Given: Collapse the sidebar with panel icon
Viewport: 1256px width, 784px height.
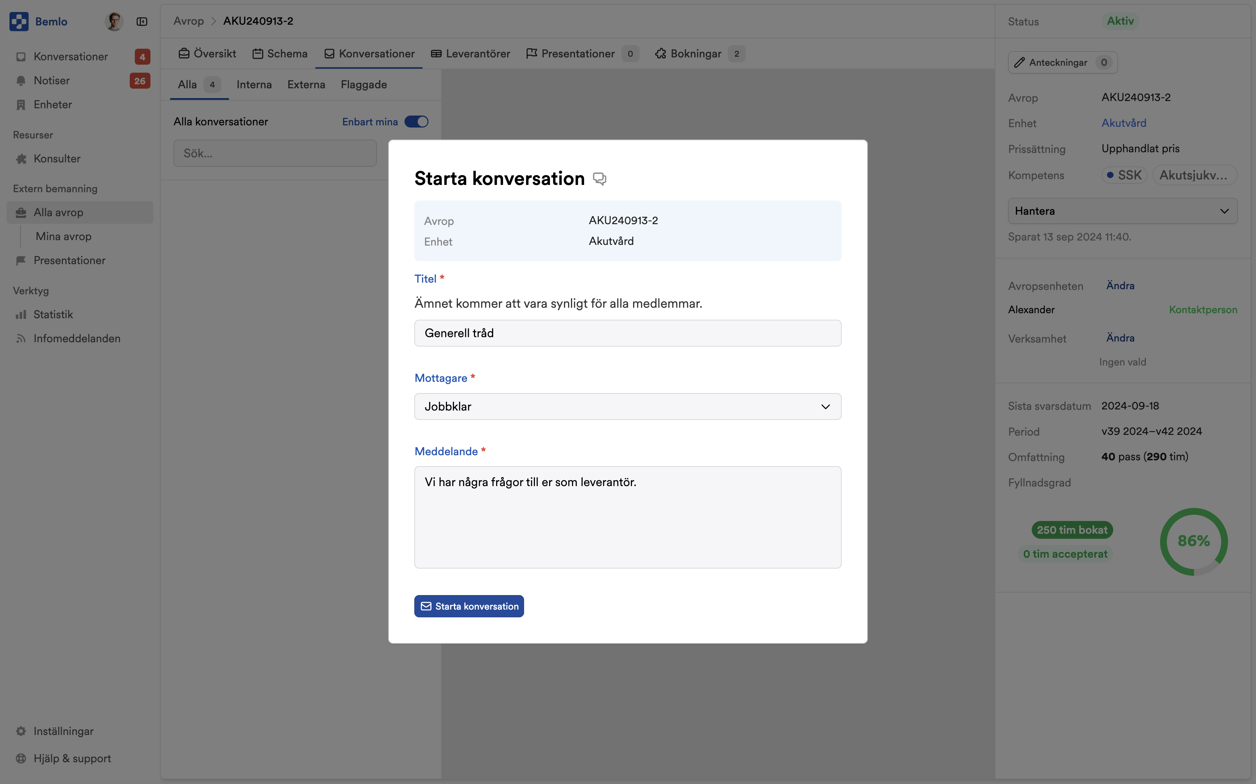Looking at the screenshot, I should 142,21.
